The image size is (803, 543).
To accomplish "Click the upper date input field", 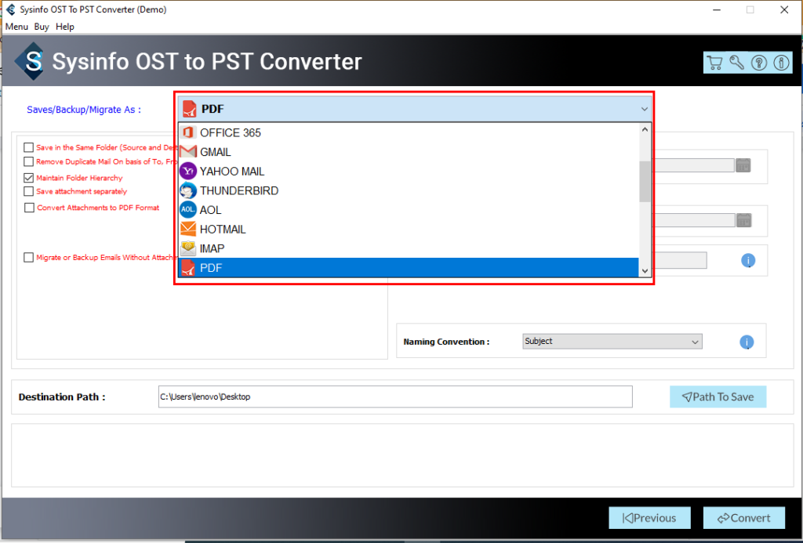I will tap(692, 165).
